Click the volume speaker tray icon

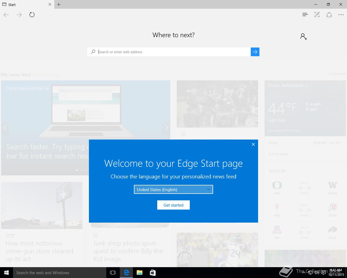317,273
